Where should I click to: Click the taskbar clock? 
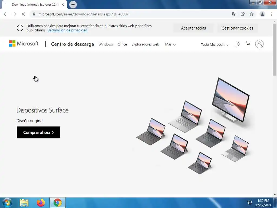(x=263, y=203)
